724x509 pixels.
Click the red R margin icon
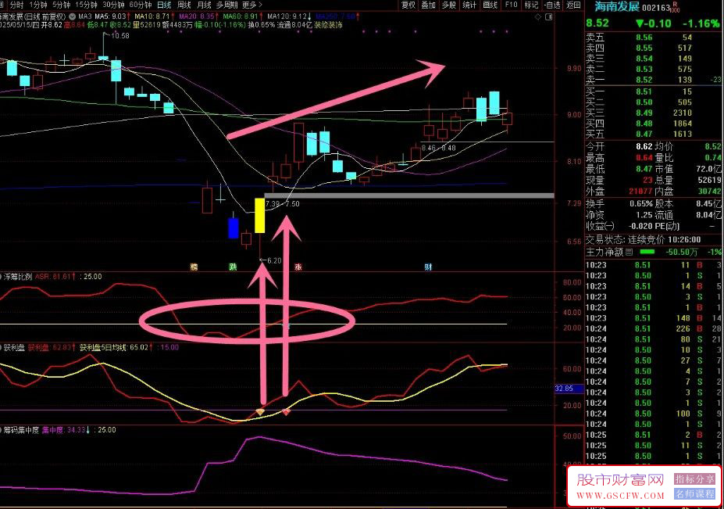pos(676,4)
